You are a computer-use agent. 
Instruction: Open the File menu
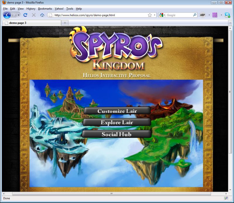pos(5,9)
